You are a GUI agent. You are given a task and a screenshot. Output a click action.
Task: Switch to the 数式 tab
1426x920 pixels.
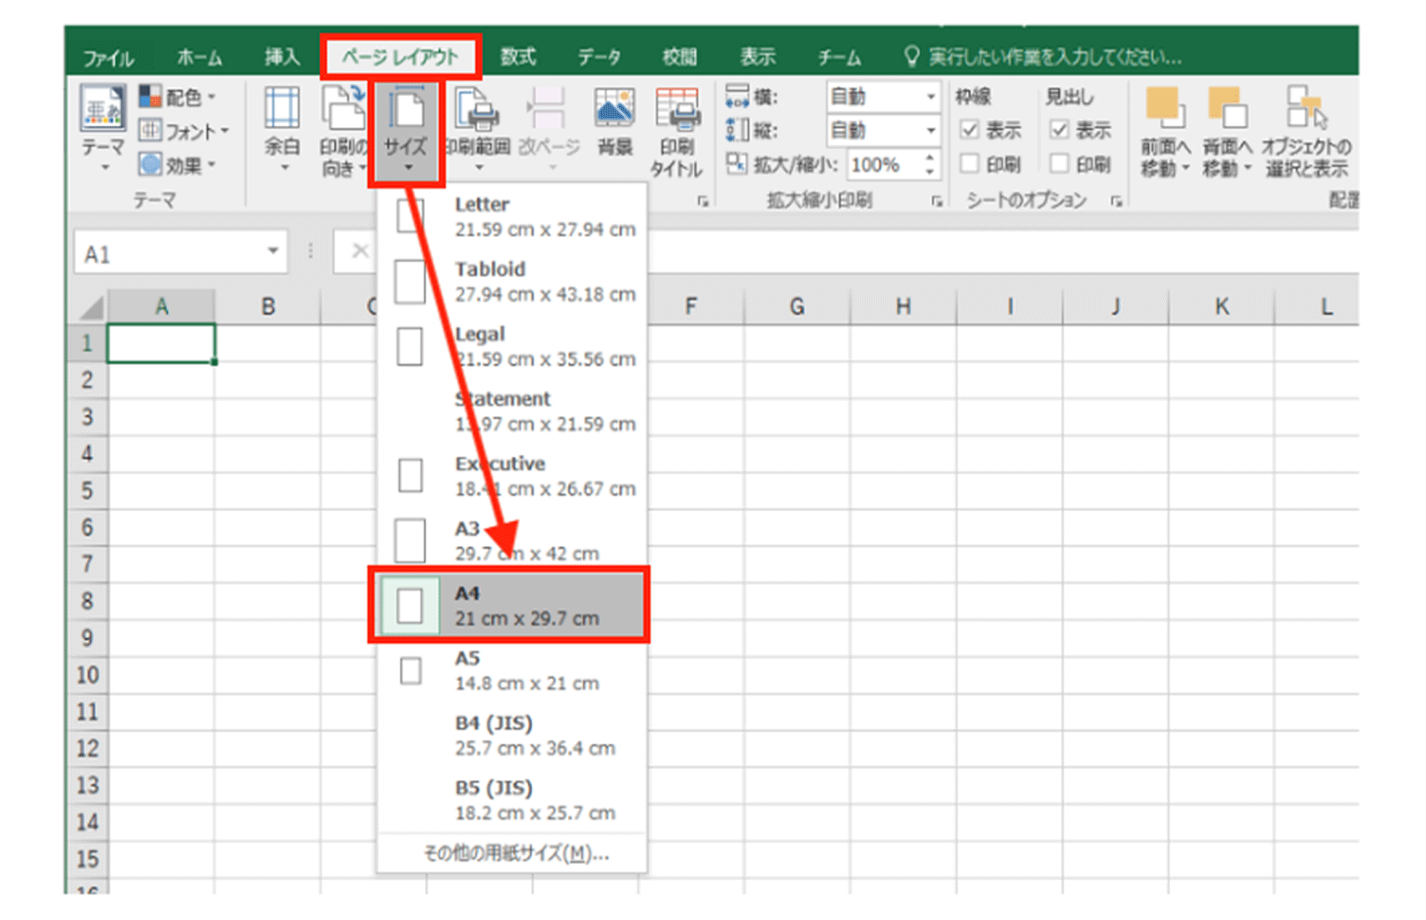518,57
